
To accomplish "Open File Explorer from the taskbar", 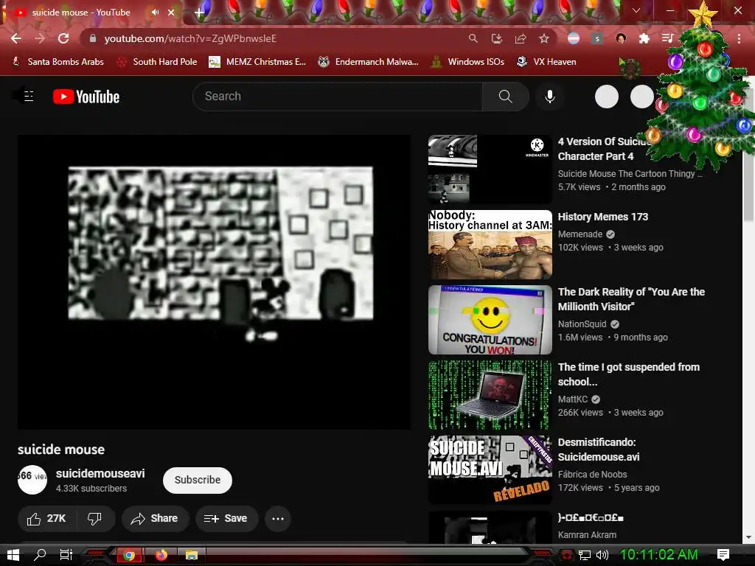I will click(x=192, y=555).
